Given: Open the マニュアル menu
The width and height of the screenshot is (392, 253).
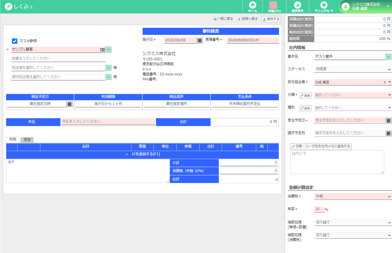Looking at the screenshot, I should (x=324, y=7).
